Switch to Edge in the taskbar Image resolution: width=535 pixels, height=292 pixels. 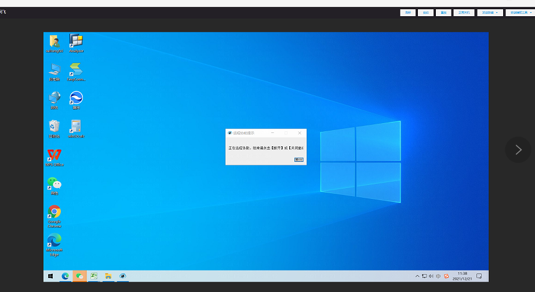[x=65, y=276]
